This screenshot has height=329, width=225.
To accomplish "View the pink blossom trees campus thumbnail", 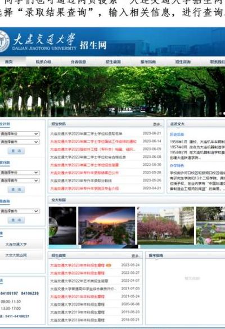I will point(165,226).
